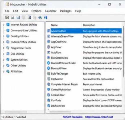125x120 pixels.
Task: Click the Desktop Utilities monitor icon
Action: click(8, 36)
